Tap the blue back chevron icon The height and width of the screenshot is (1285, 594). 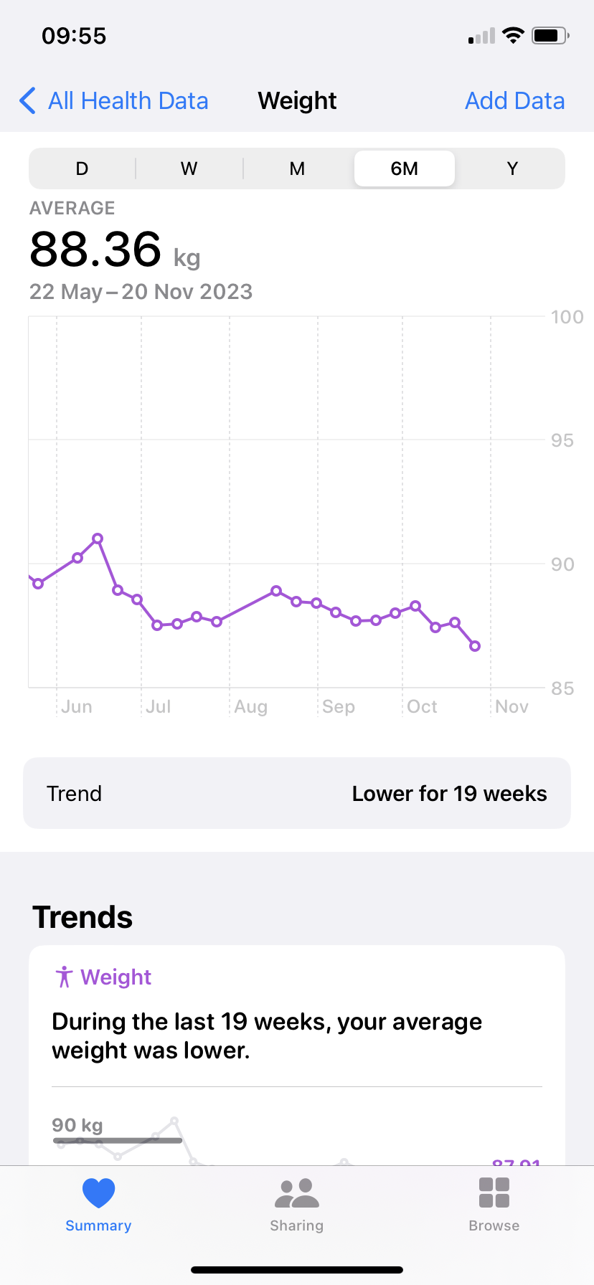pos(27,101)
